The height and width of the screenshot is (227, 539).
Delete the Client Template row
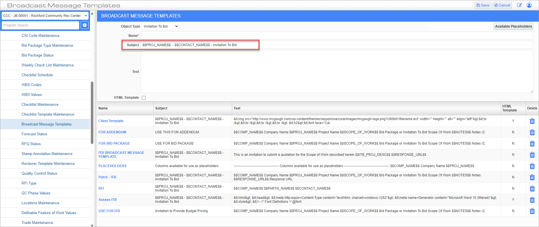pos(532,121)
